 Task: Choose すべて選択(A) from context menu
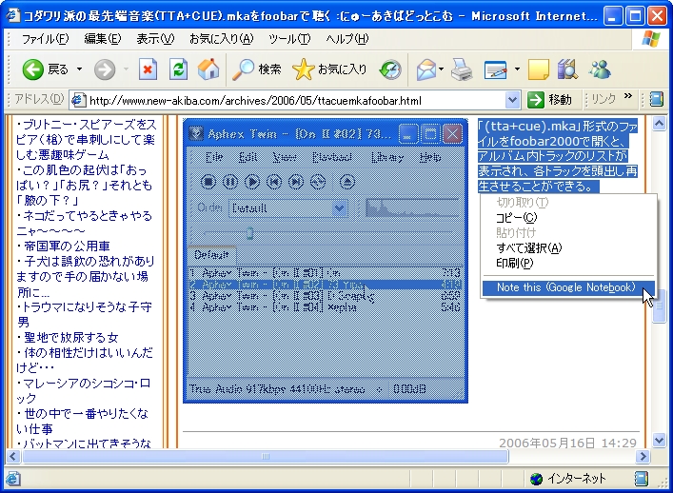[568, 247]
